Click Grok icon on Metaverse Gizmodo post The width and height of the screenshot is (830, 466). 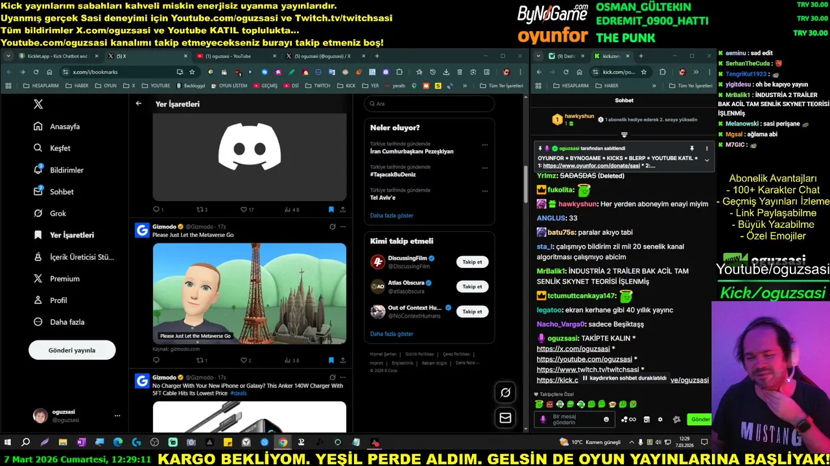coord(332,227)
